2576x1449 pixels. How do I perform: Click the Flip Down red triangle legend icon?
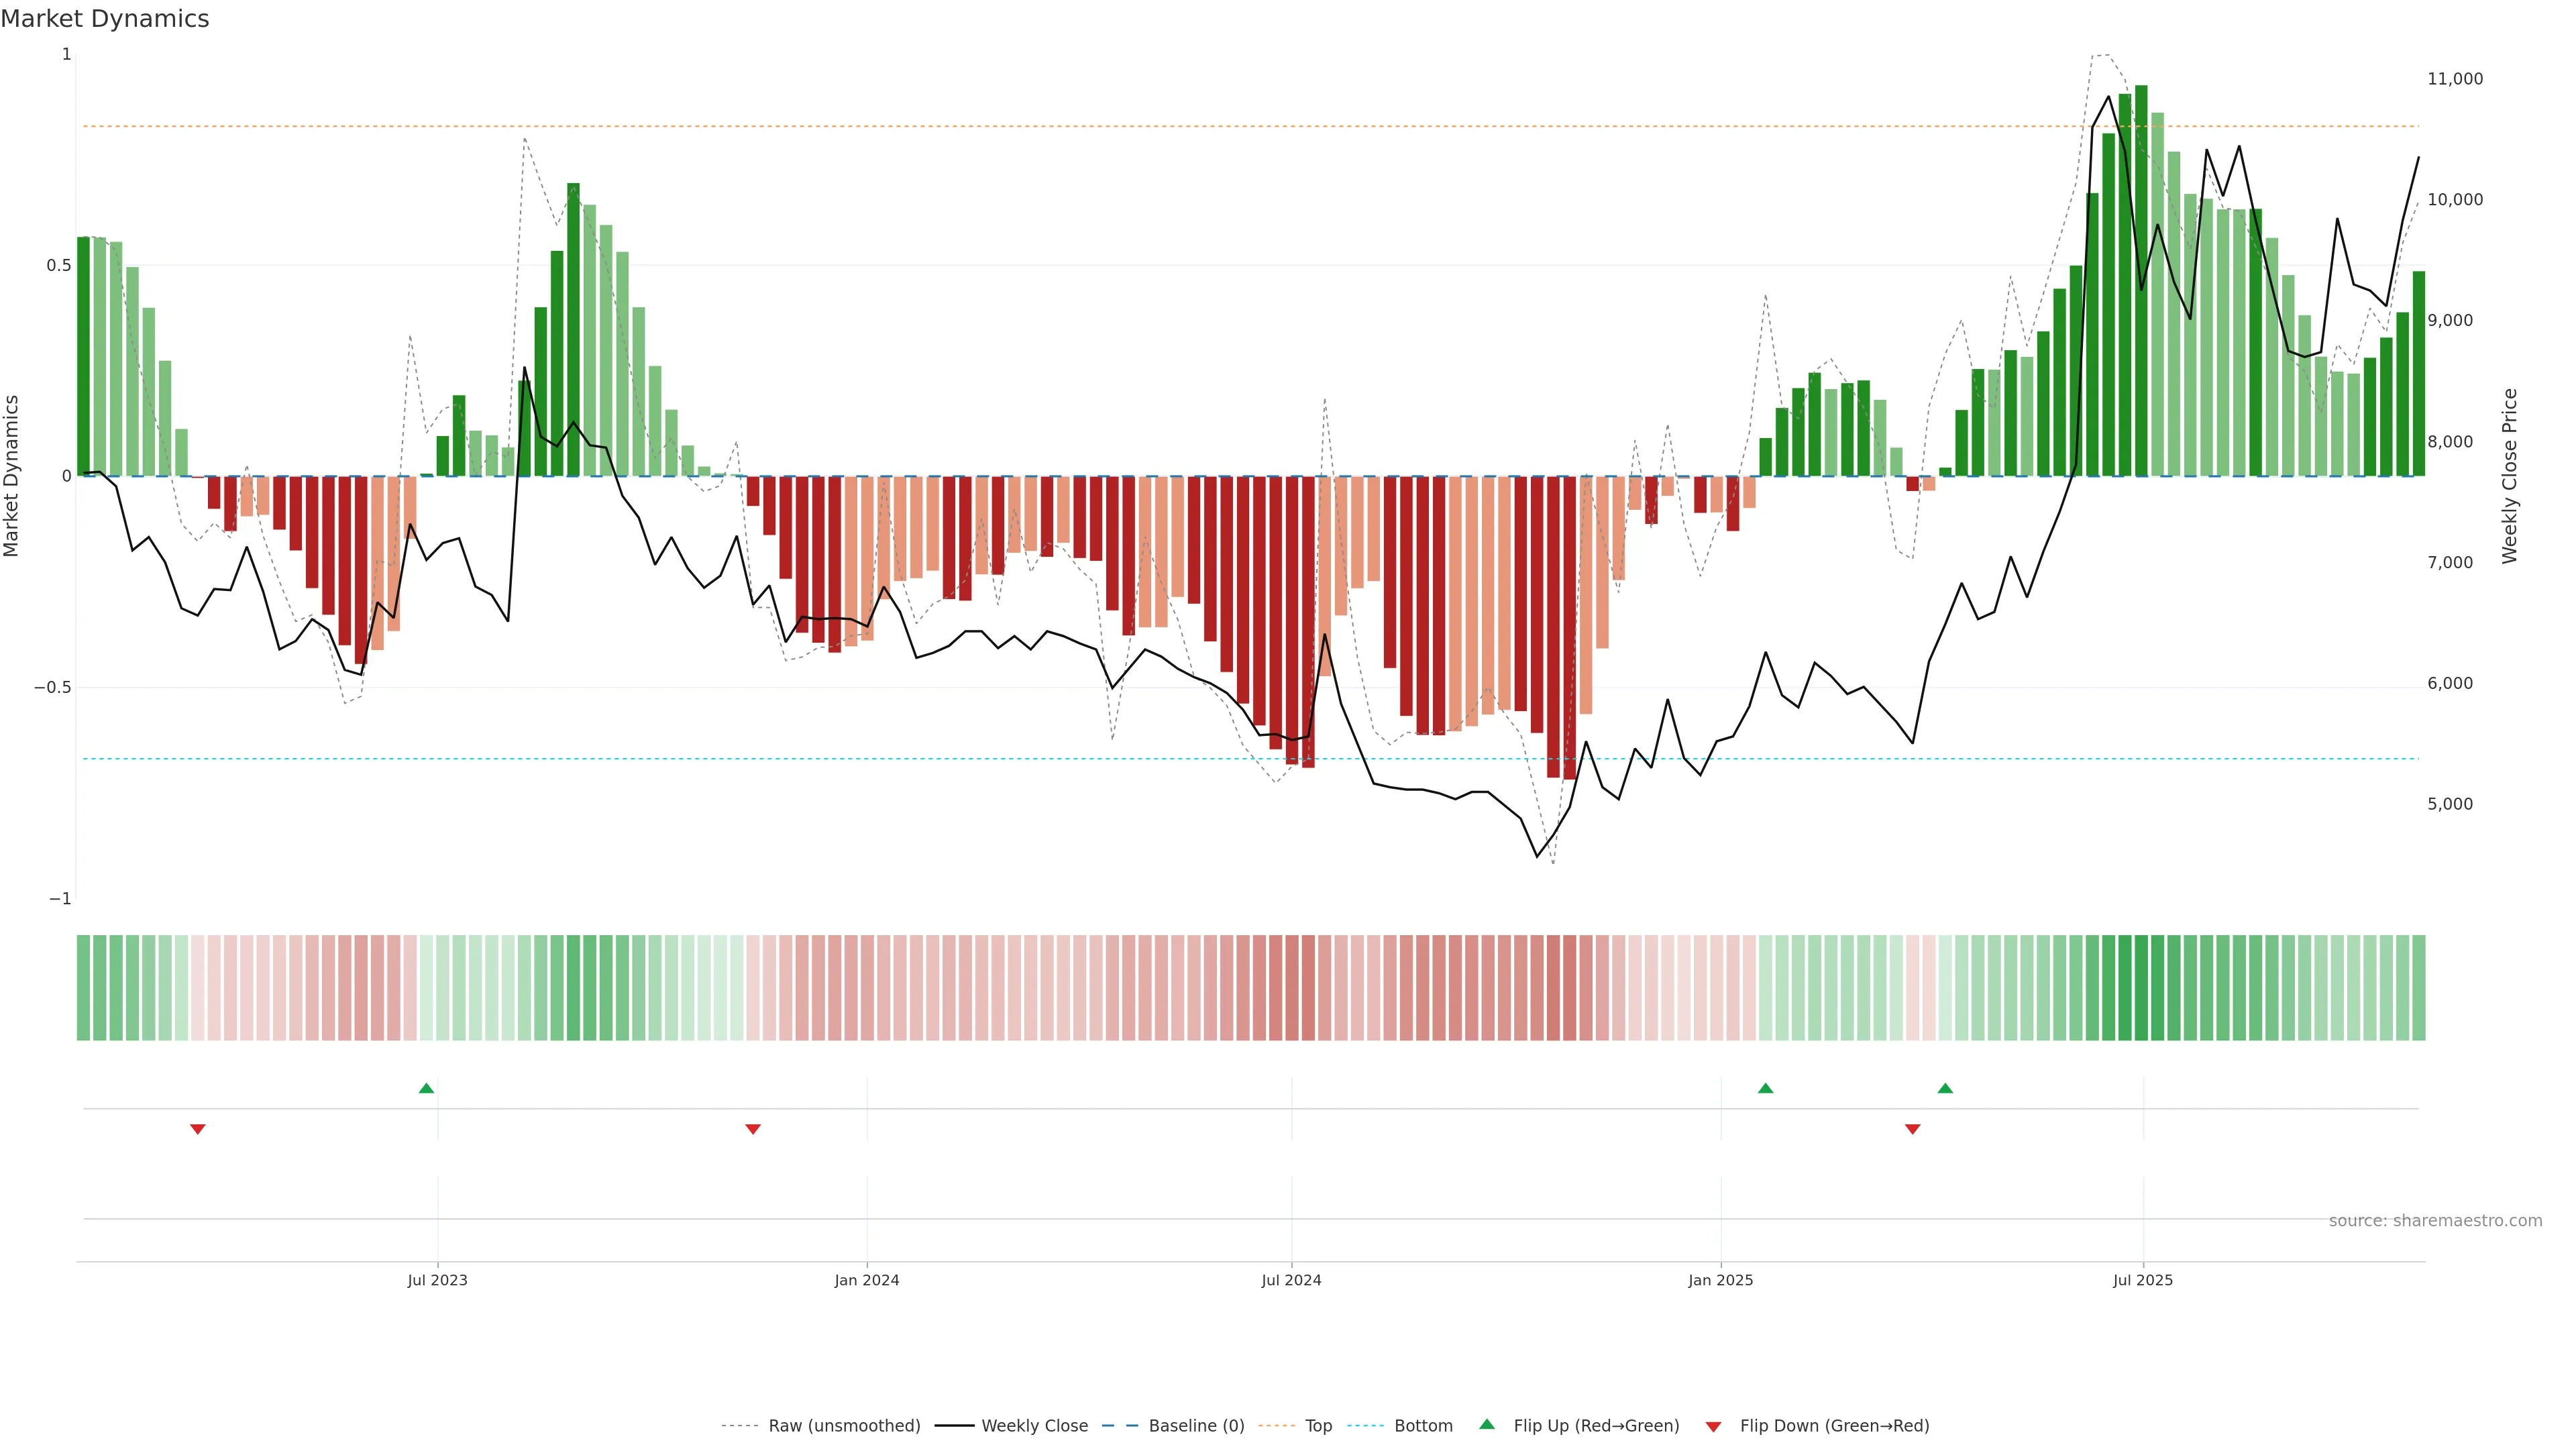(x=1713, y=1426)
